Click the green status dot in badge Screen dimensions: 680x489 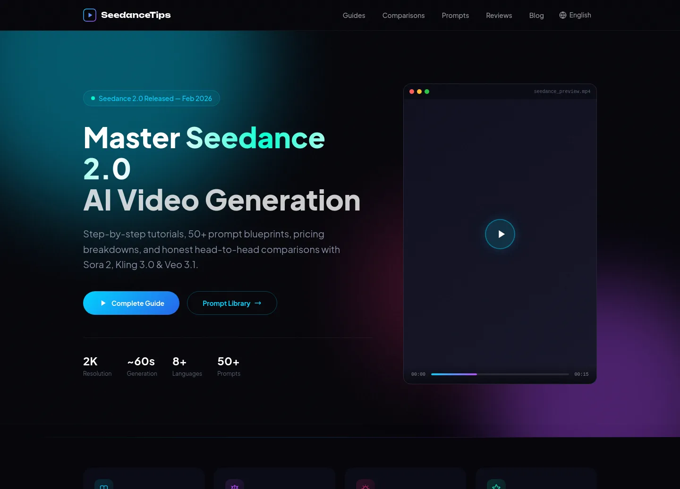tap(93, 98)
